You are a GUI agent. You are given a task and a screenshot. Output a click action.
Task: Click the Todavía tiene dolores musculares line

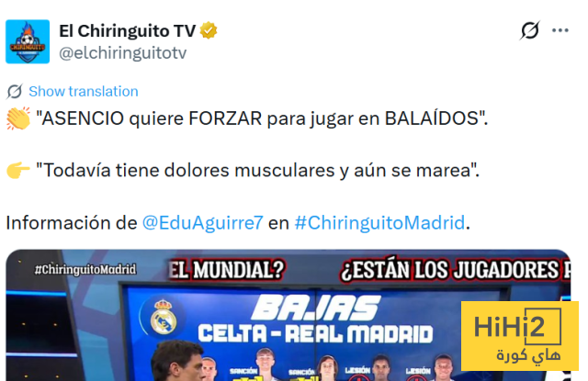click(x=257, y=171)
